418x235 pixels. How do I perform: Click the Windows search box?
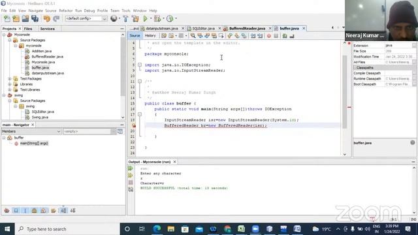pos(67,229)
